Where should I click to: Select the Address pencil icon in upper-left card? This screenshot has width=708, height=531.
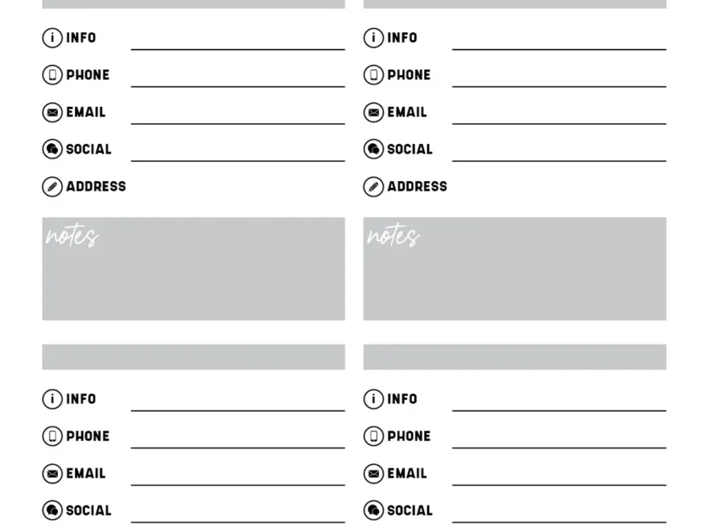pyautogui.click(x=52, y=187)
